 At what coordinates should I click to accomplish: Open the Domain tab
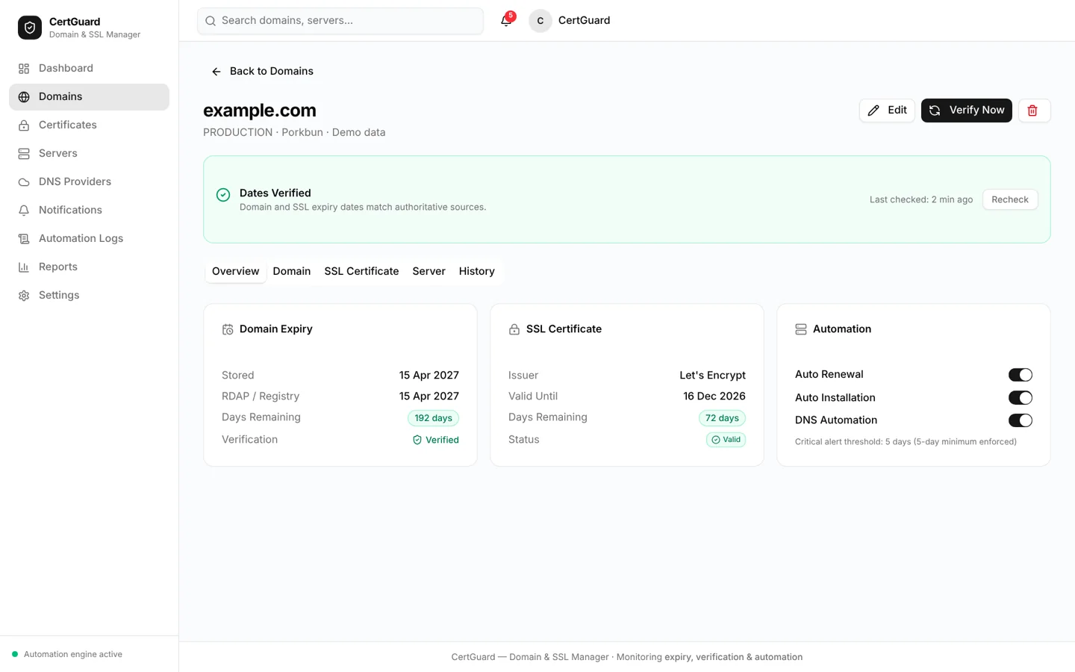[x=292, y=271]
